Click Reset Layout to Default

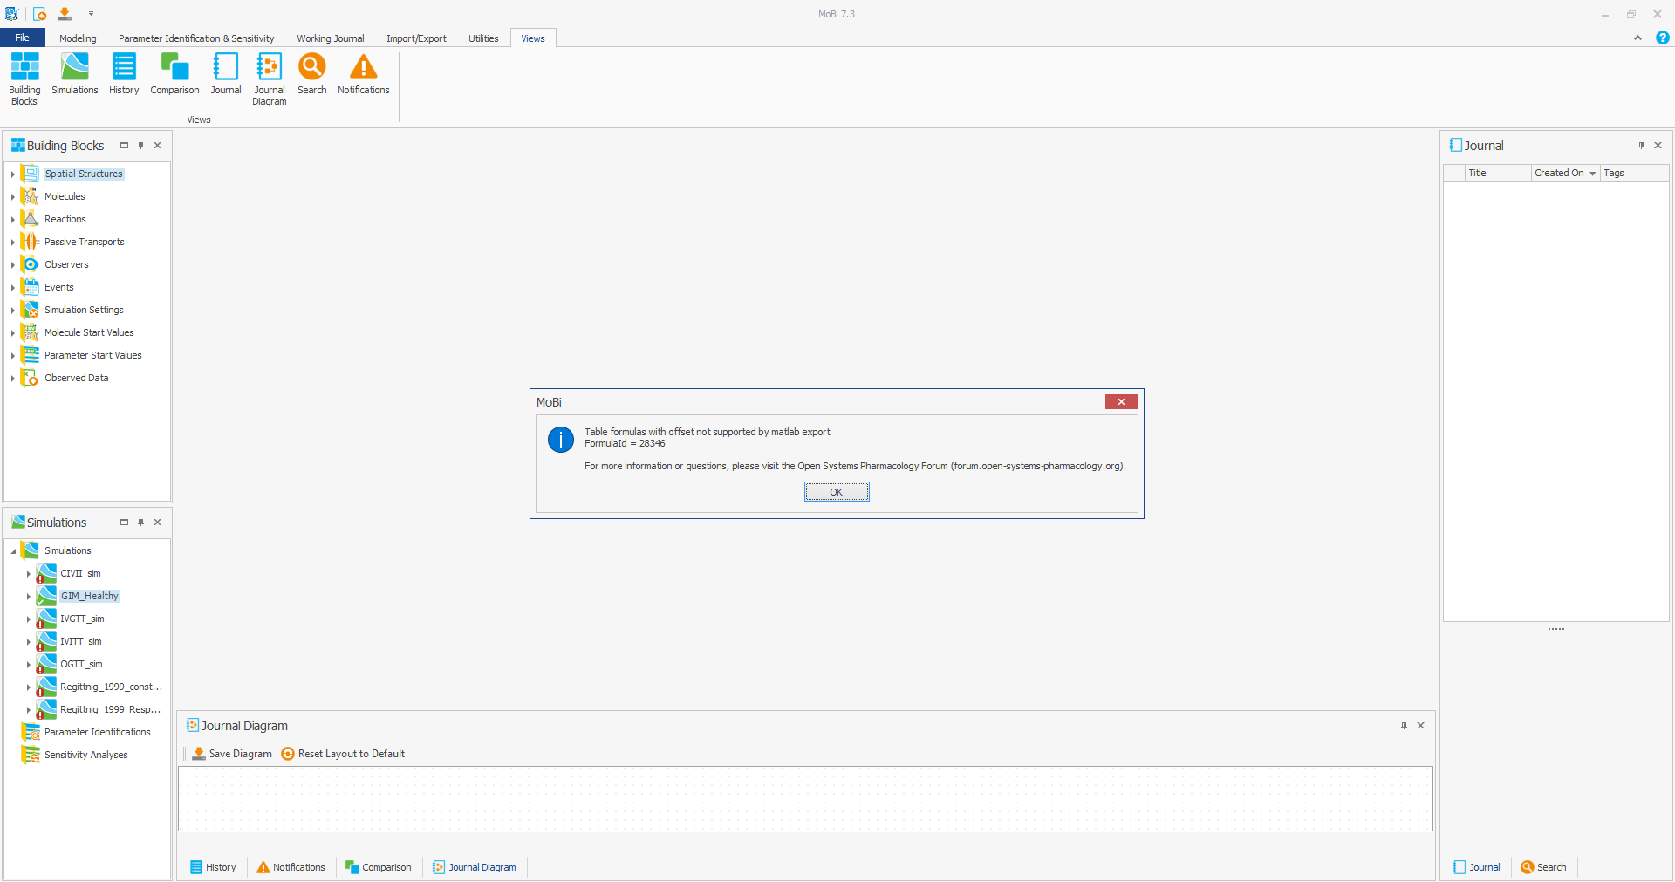click(342, 753)
